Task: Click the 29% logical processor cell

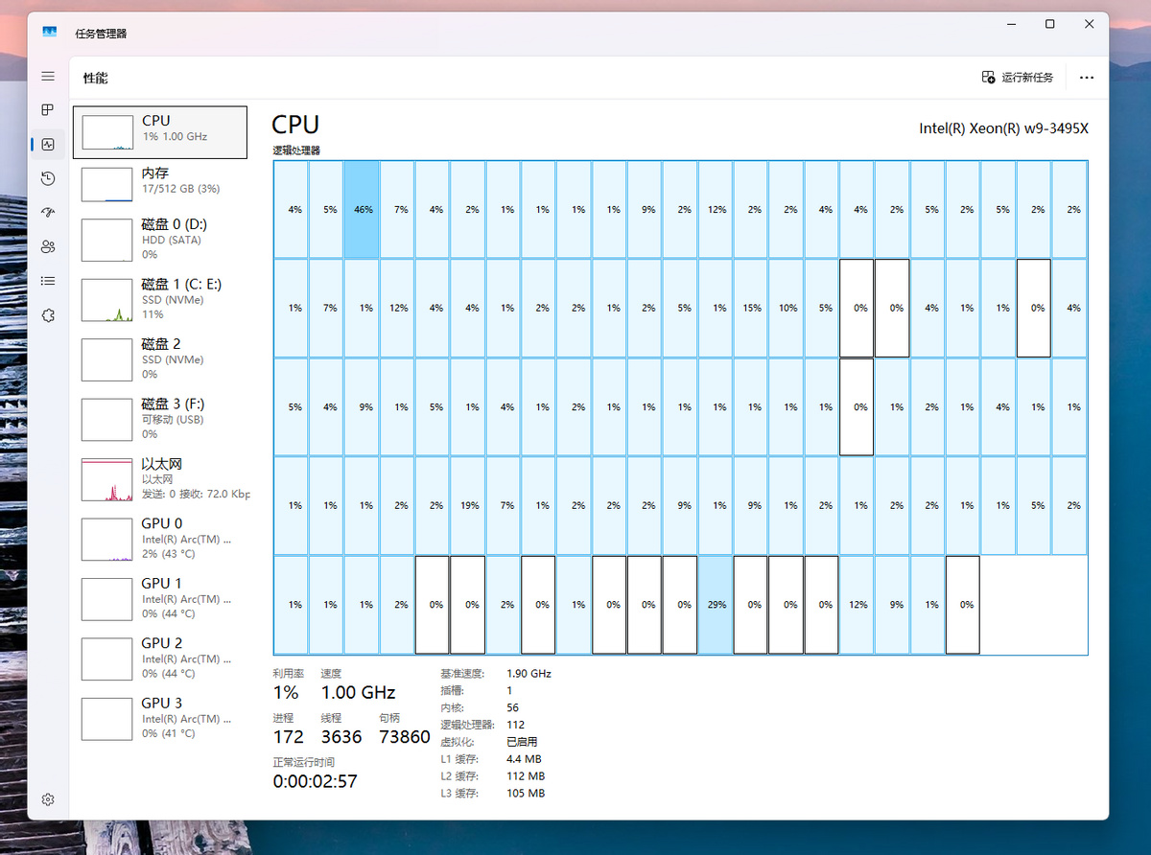Action: tap(716, 605)
